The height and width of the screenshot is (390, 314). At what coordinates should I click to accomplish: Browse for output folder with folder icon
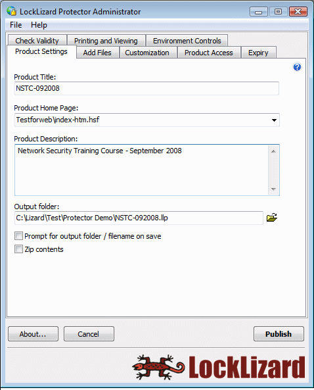point(272,218)
